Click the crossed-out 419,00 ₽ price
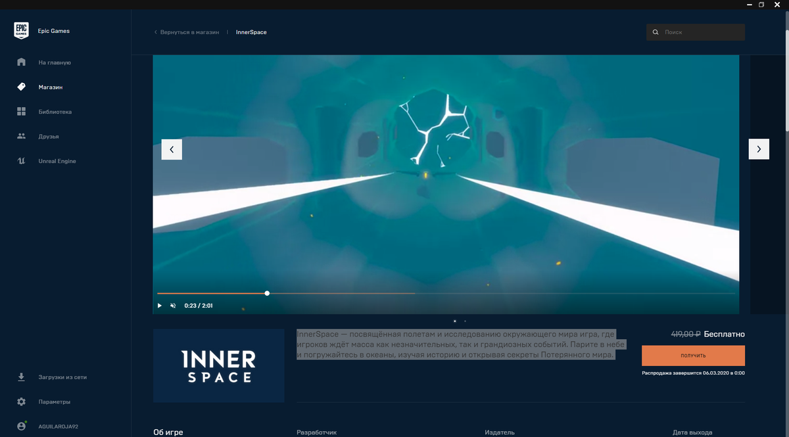 point(685,334)
